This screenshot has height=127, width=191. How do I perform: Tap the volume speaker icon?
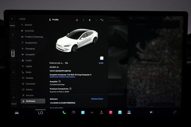click(x=151, y=112)
